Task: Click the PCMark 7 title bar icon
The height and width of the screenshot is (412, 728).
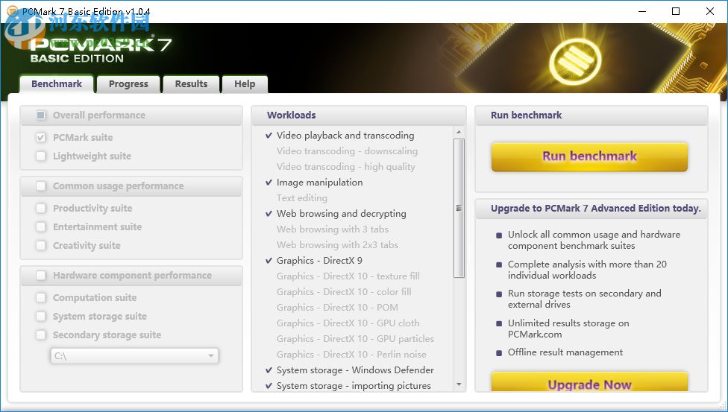Action: coord(13,11)
